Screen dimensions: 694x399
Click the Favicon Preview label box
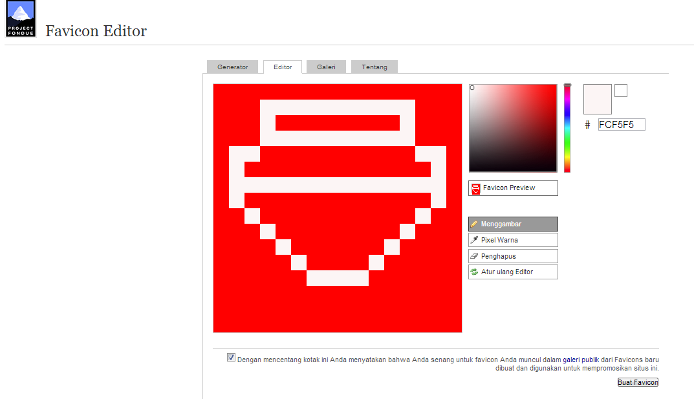click(513, 188)
